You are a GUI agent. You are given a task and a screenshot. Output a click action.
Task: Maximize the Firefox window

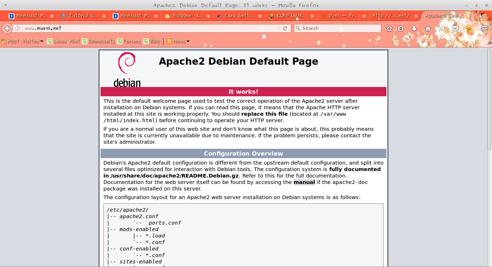476,5
